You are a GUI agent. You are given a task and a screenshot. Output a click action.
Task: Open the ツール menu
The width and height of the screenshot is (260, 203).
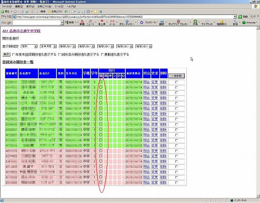[59, 6]
